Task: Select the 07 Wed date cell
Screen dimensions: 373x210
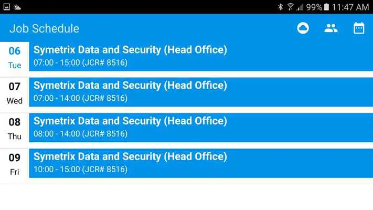Action: click(15, 93)
